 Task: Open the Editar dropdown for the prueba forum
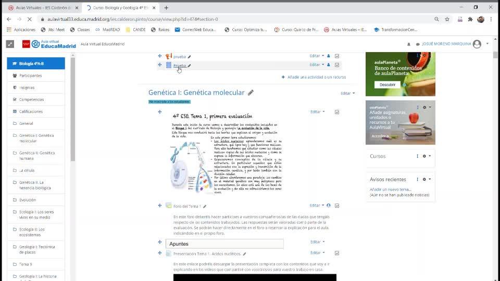(x=317, y=56)
